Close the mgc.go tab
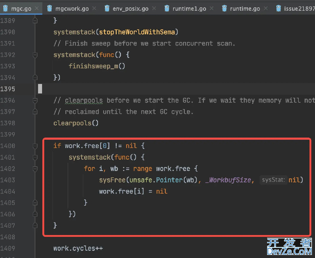The image size is (315, 258). point(37,8)
